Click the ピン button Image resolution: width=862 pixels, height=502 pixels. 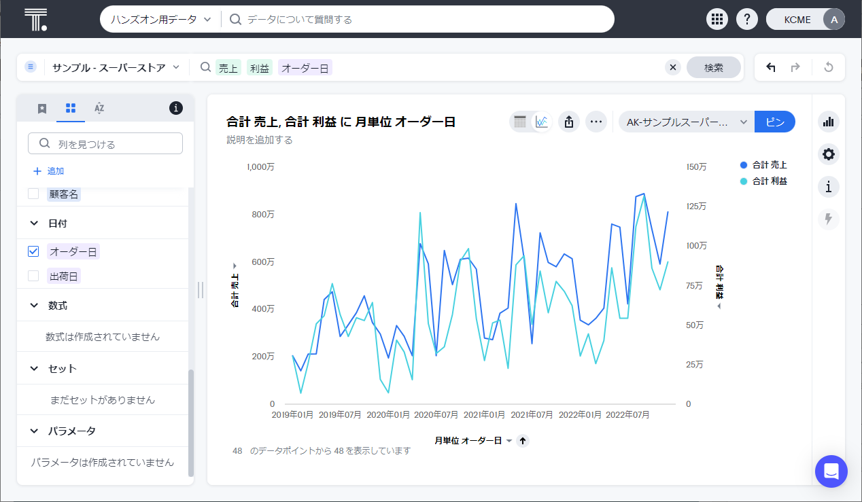point(774,122)
